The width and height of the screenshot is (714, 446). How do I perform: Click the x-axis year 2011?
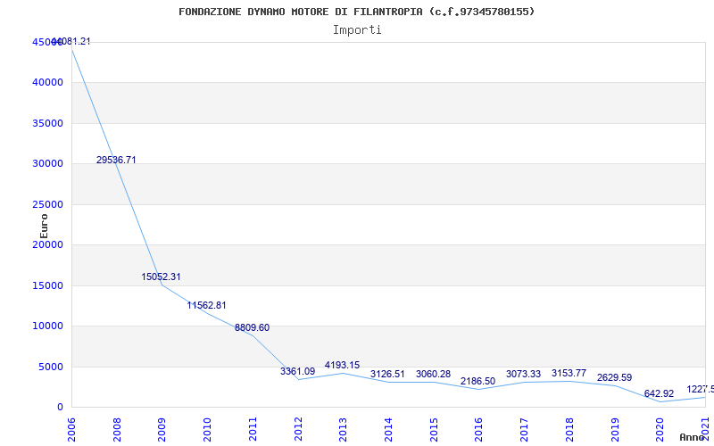253,429
